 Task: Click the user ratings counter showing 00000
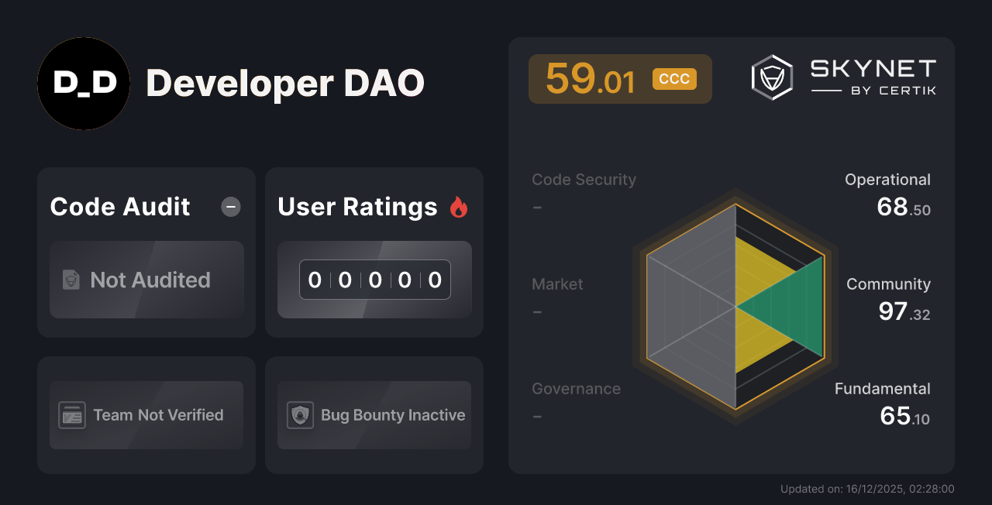click(x=374, y=280)
